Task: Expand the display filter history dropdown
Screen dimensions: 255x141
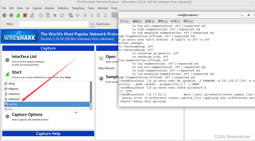Action: 92,24
